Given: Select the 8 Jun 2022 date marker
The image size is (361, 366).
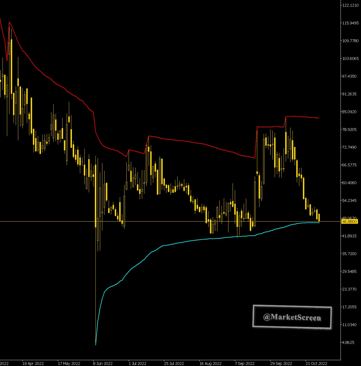Looking at the screenshot, I should pyautogui.click(x=103, y=363).
